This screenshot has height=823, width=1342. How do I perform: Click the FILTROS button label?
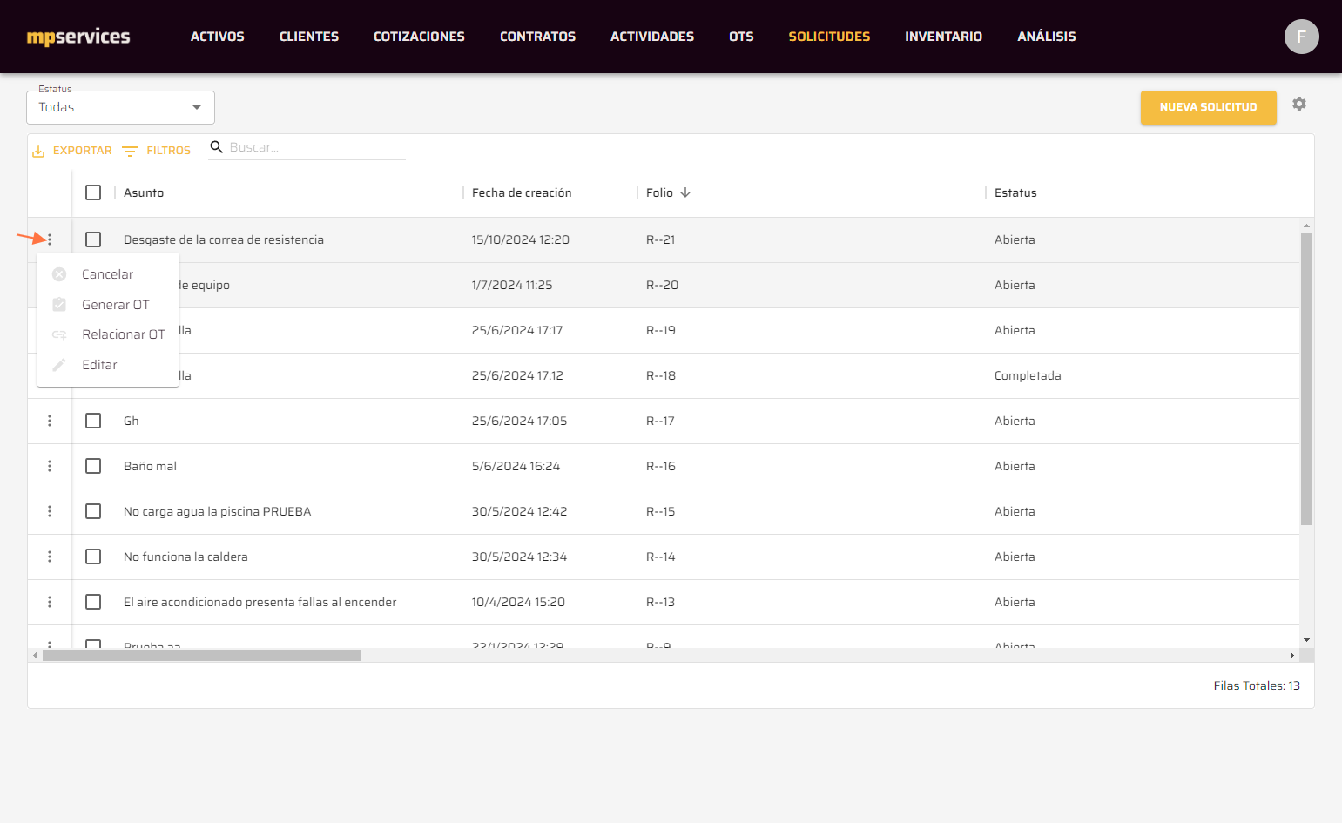168,151
